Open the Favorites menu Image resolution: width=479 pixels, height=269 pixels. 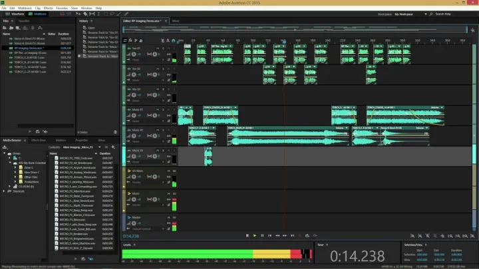(62, 8)
